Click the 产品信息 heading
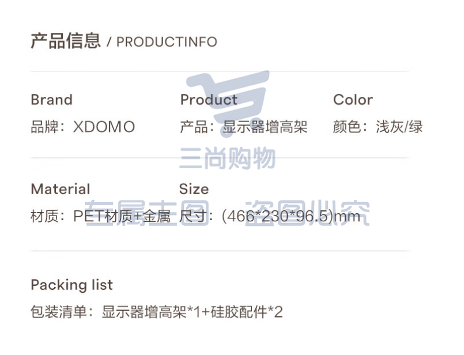Image resolution: width=464 pixels, height=355 pixels. click(x=66, y=40)
